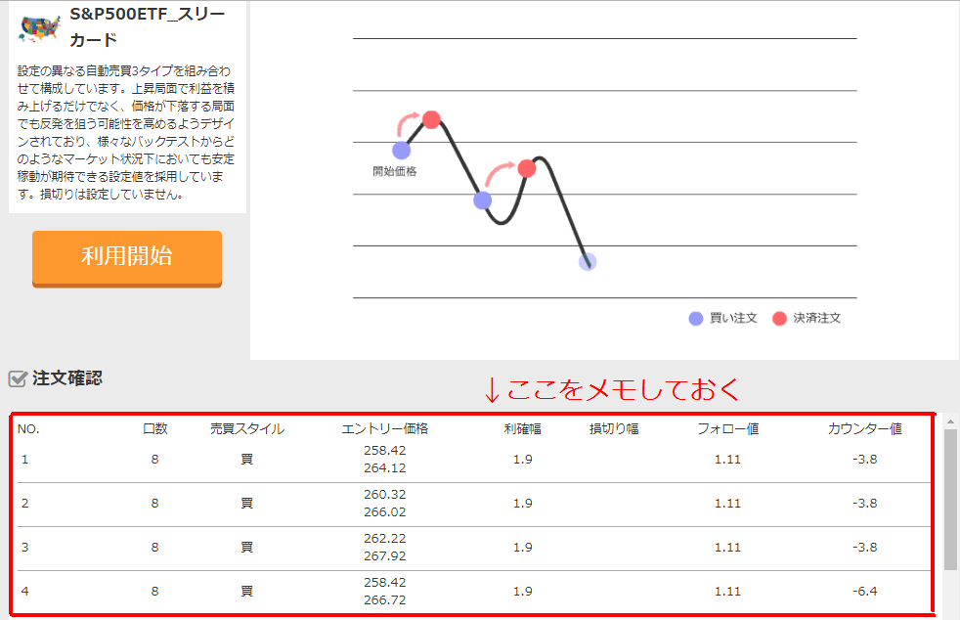Click the 口数 column header
Screen dimensions: 960x620
[x=154, y=429]
